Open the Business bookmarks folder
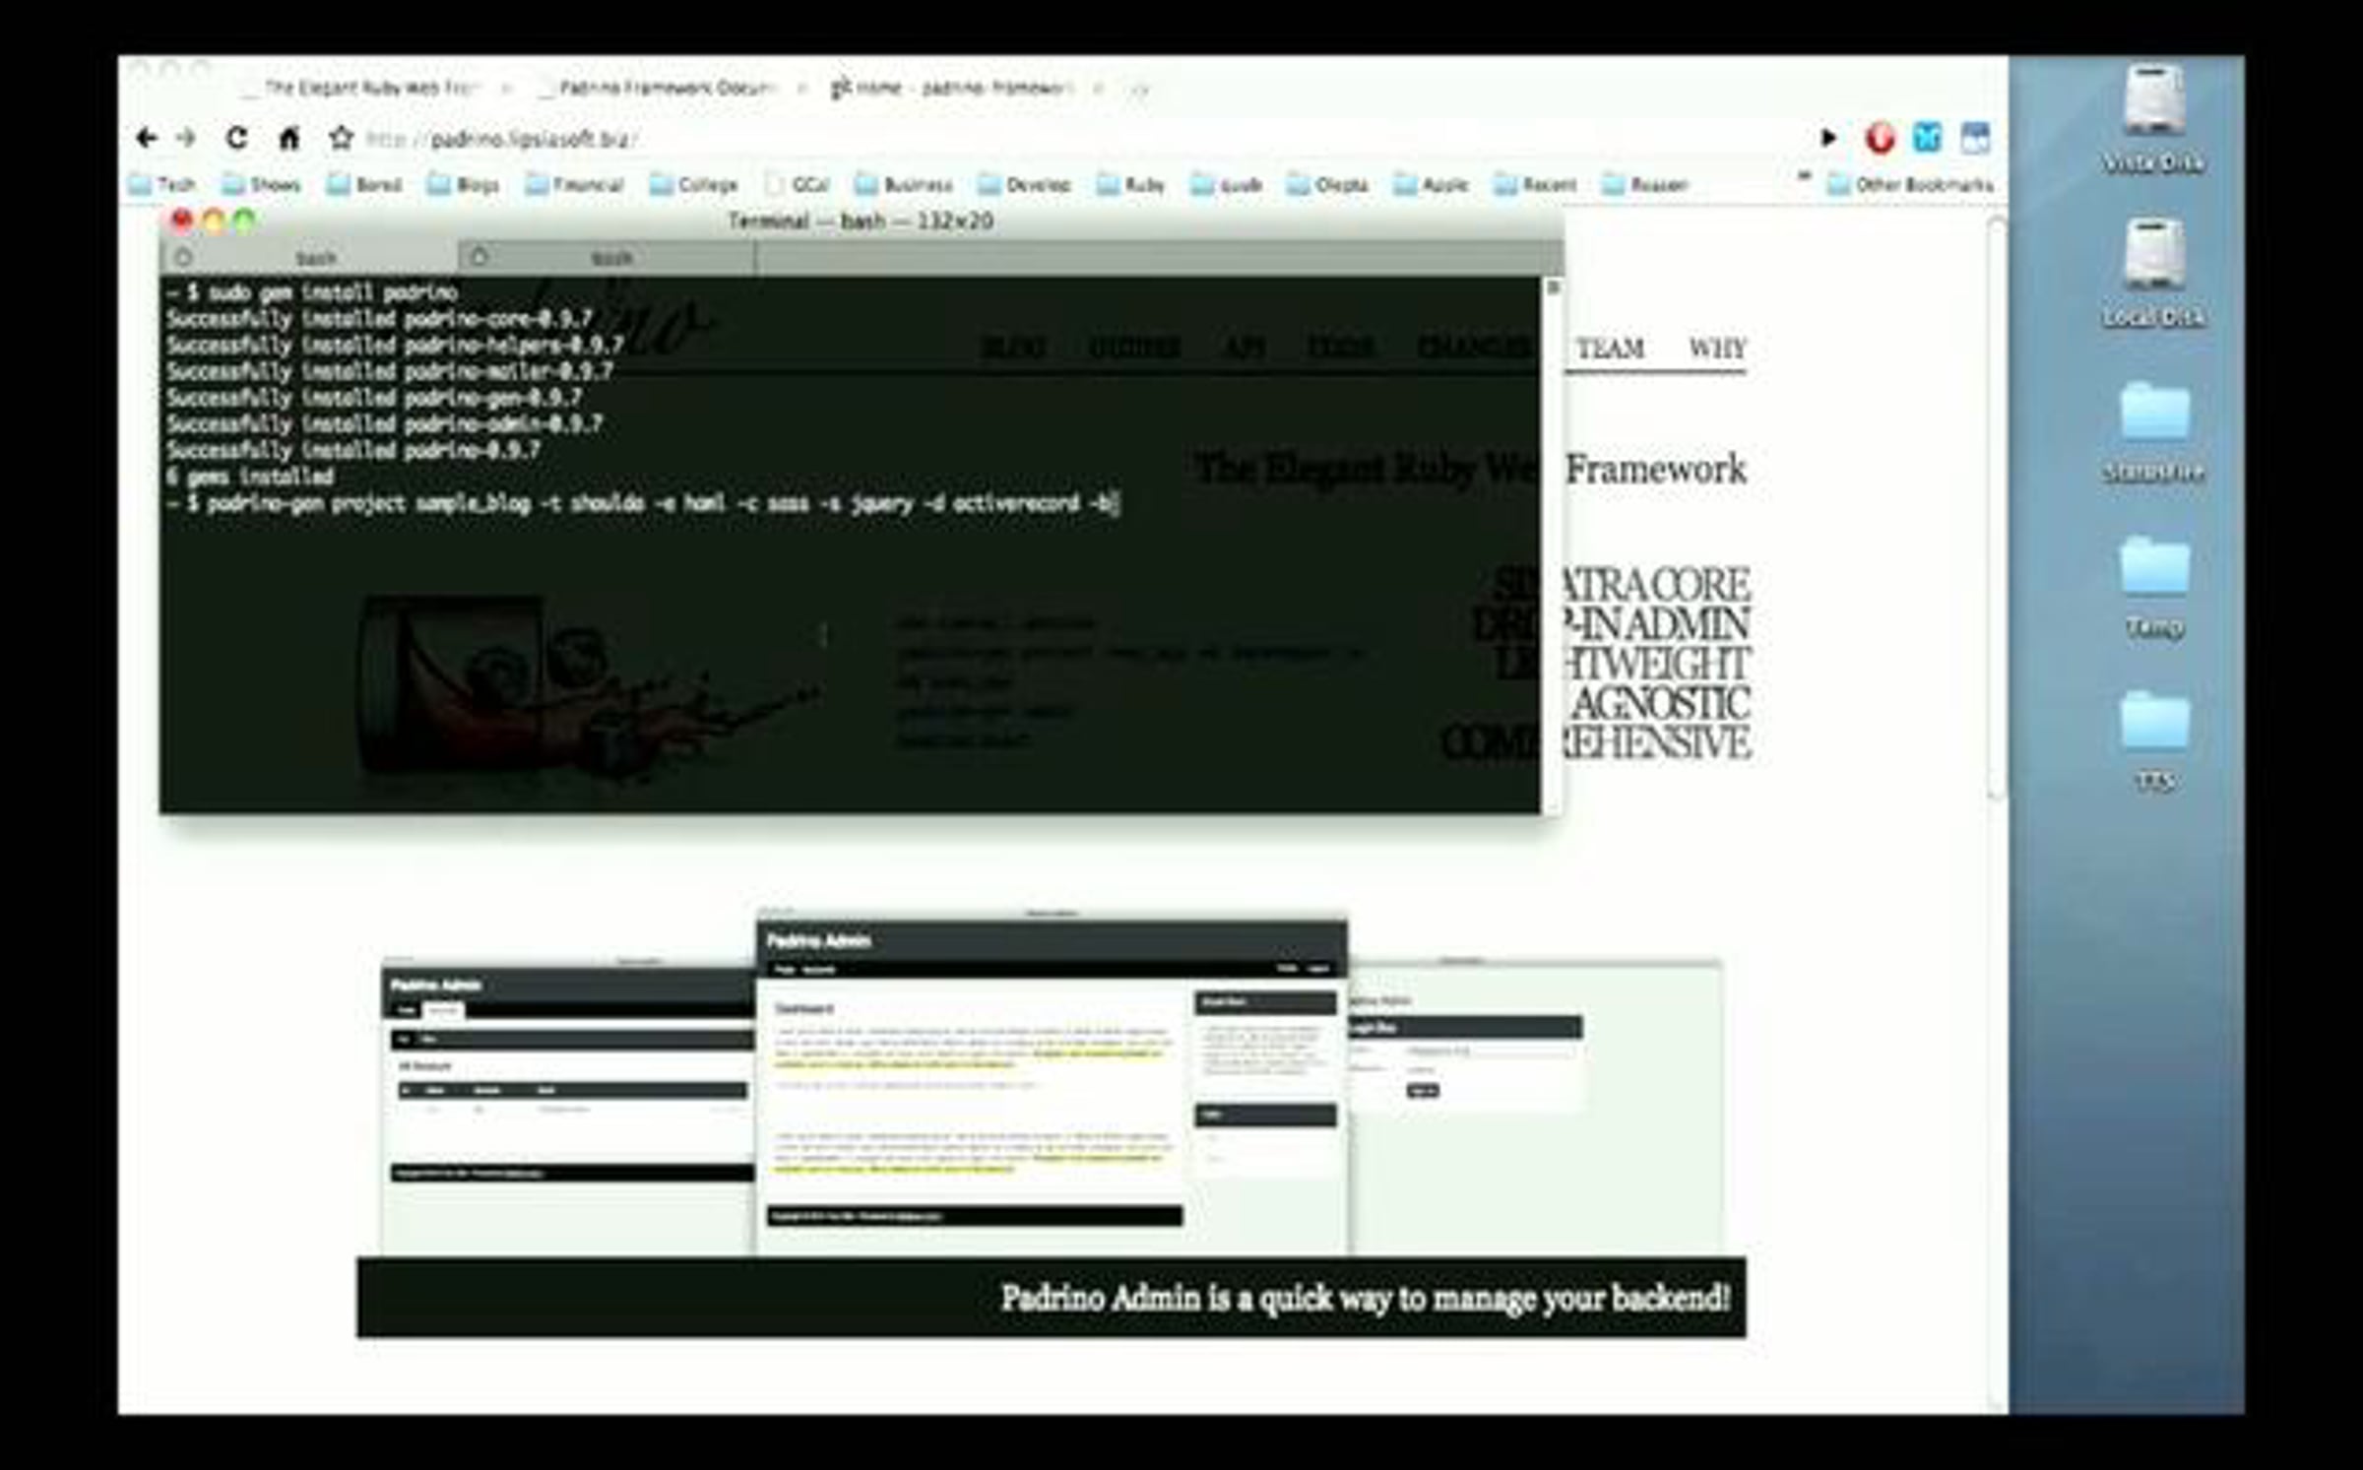Screen dimensions: 2363x1470 click(904, 185)
